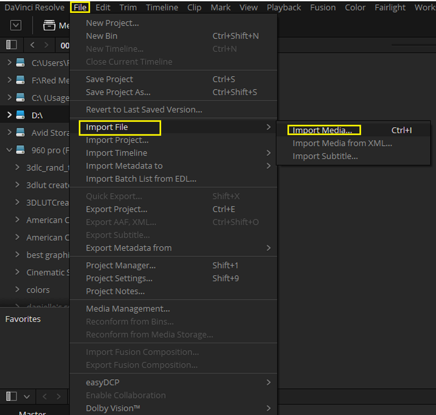This screenshot has width=436, height=415.
Task: Go back in media storage navigation
Action: 33,45
